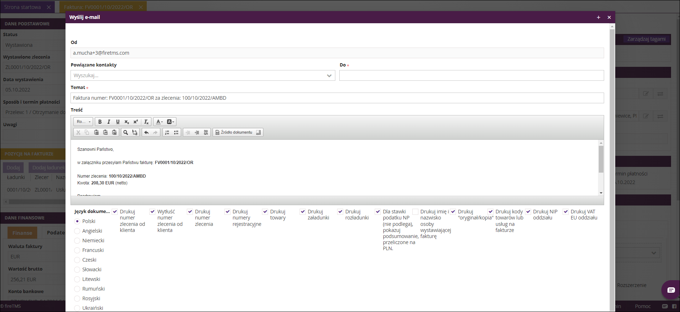The image size is (680, 312).
Task: Click Źródło dokumentu source button
Action: coord(234,132)
